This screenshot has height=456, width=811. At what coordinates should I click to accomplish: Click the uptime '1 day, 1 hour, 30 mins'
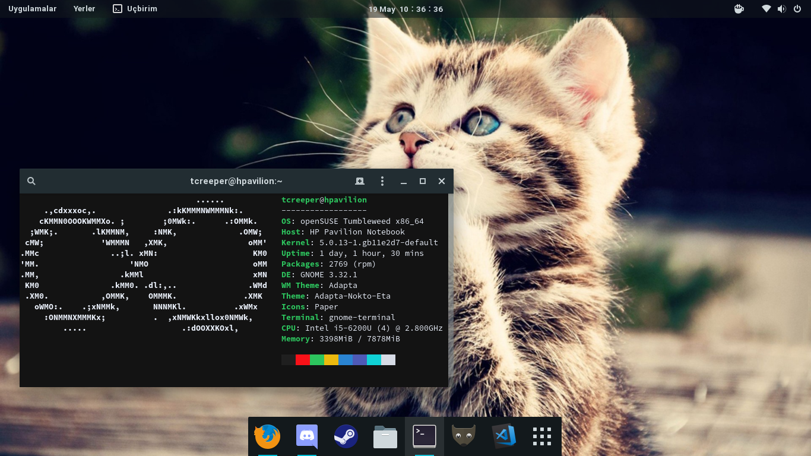[x=372, y=254]
